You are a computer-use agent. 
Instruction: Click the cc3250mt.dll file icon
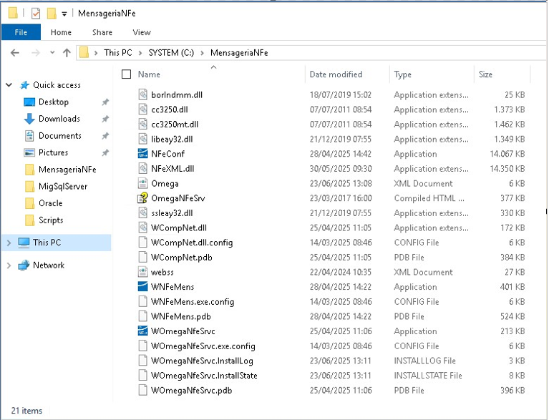[x=142, y=124]
